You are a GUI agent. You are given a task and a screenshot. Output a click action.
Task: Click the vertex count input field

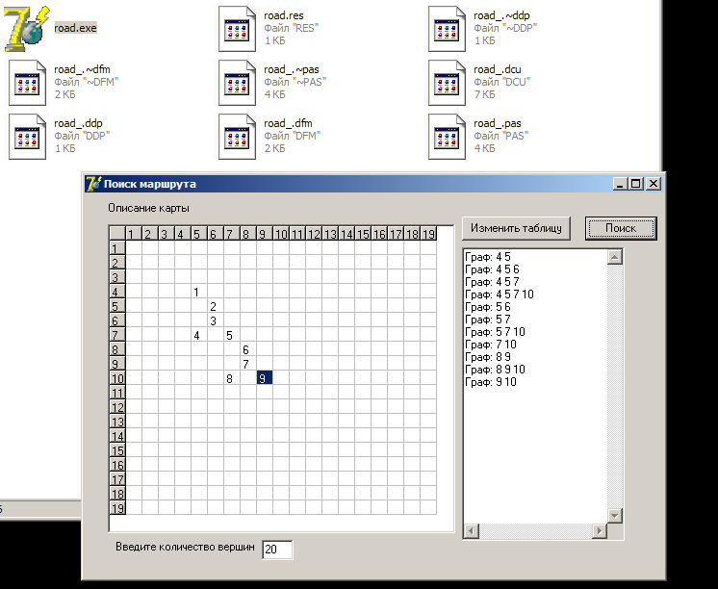click(x=277, y=550)
